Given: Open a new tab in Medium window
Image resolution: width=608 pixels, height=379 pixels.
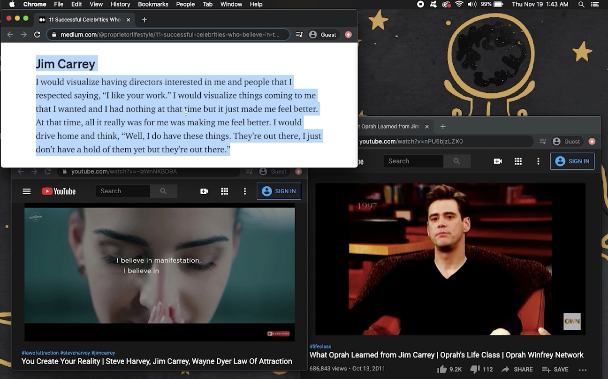Looking at the screenshot, I should 144,20.
